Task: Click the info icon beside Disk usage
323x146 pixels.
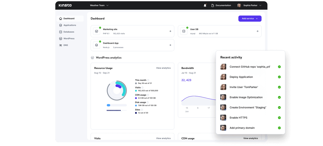Action: click(x=148, y=102)
